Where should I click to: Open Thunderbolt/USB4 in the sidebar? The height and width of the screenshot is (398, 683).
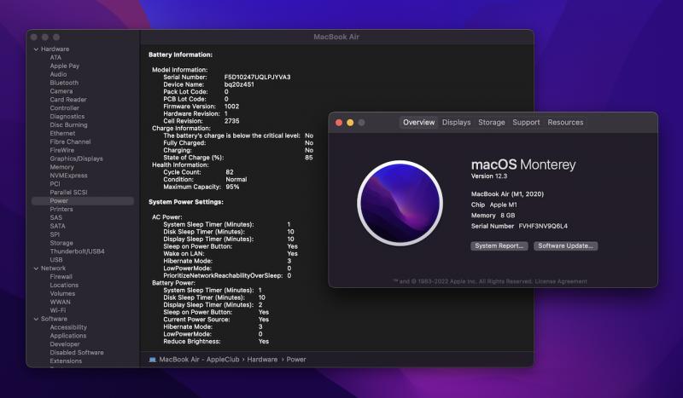[x=77, y=251]
